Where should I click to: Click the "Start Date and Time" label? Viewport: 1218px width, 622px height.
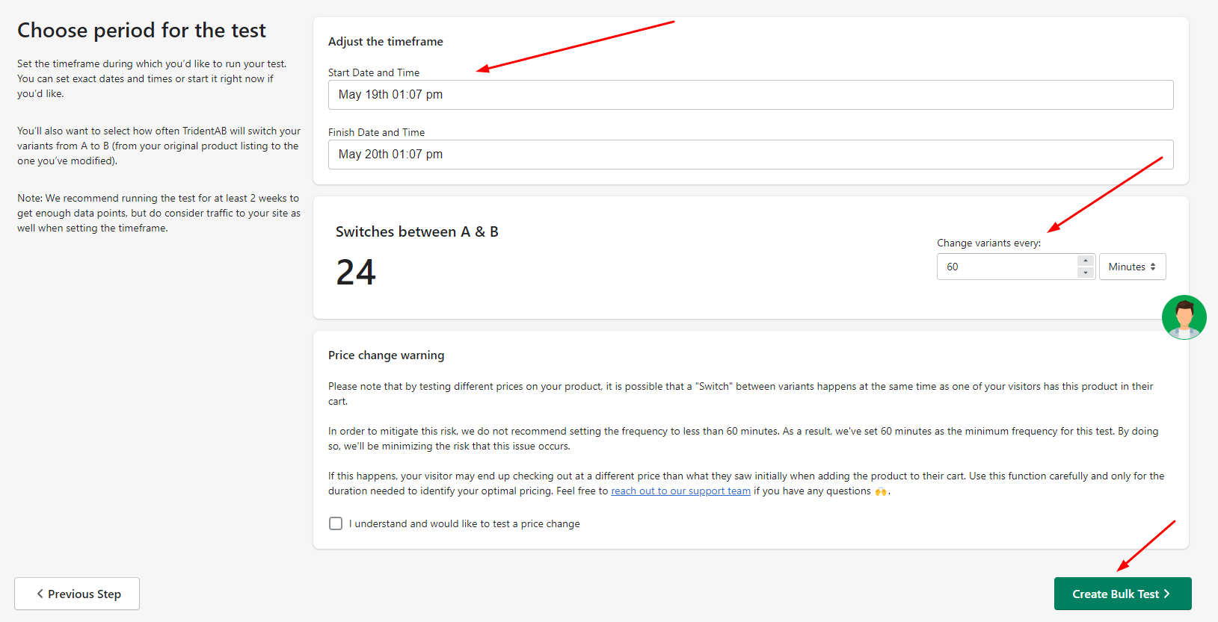pos(374,72)
